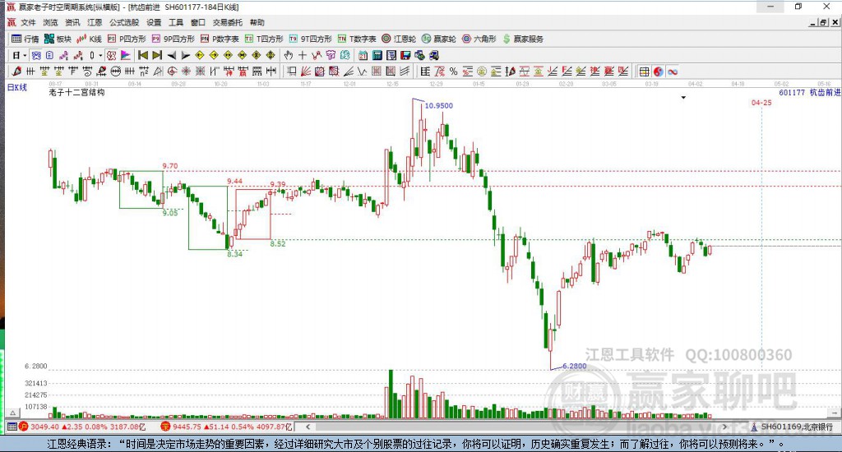Open the 9P四方形 tool

(173, 39)
